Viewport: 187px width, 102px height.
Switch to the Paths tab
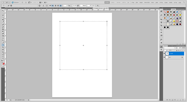[x=174, y=46]
